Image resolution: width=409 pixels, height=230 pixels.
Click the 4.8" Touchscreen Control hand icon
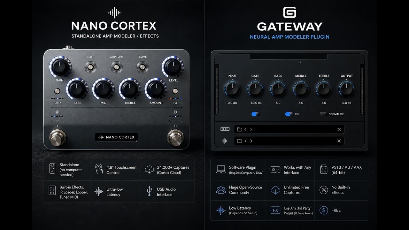pos(99,169)
